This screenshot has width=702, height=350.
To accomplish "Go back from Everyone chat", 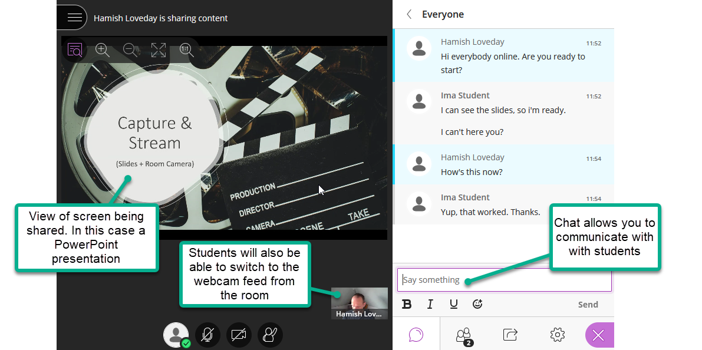I will [x=408, y=14].
